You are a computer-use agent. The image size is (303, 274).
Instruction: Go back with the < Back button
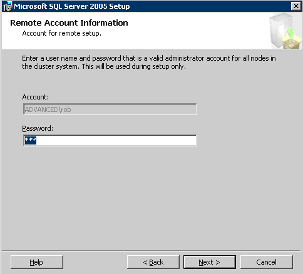(153, 262)
